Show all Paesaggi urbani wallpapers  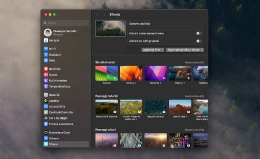[x=194, y=130]
